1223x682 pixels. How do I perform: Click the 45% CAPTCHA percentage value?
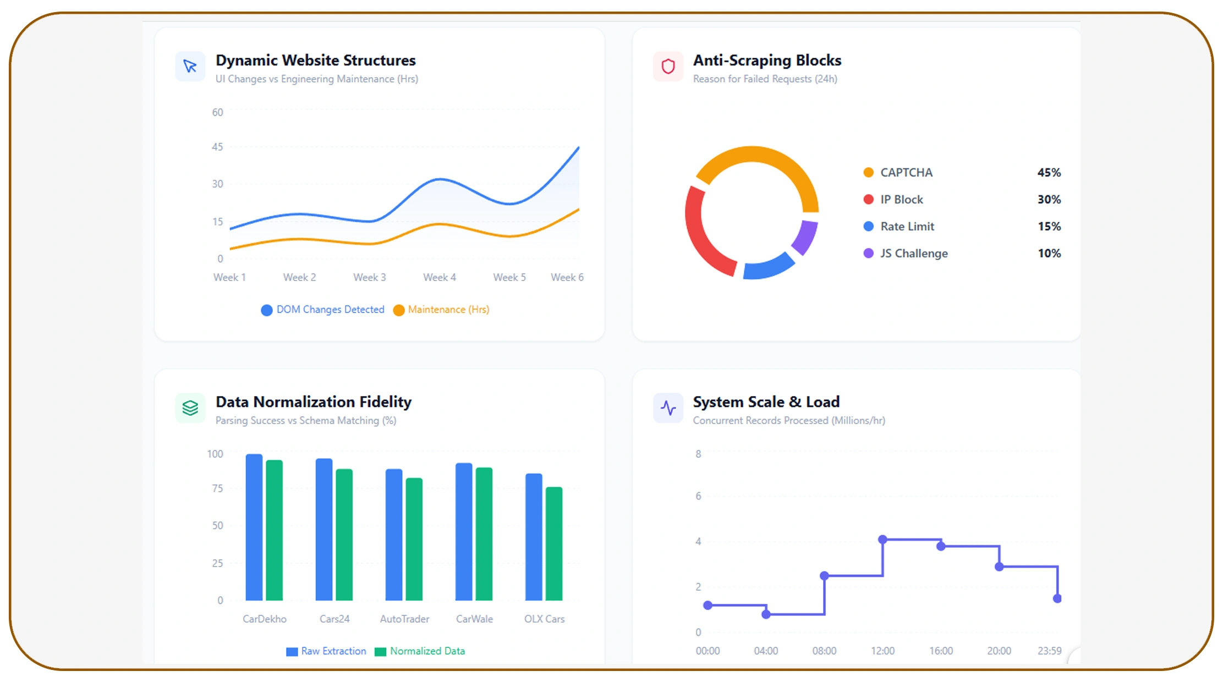pyautogui.click(x=1049, y=172)
